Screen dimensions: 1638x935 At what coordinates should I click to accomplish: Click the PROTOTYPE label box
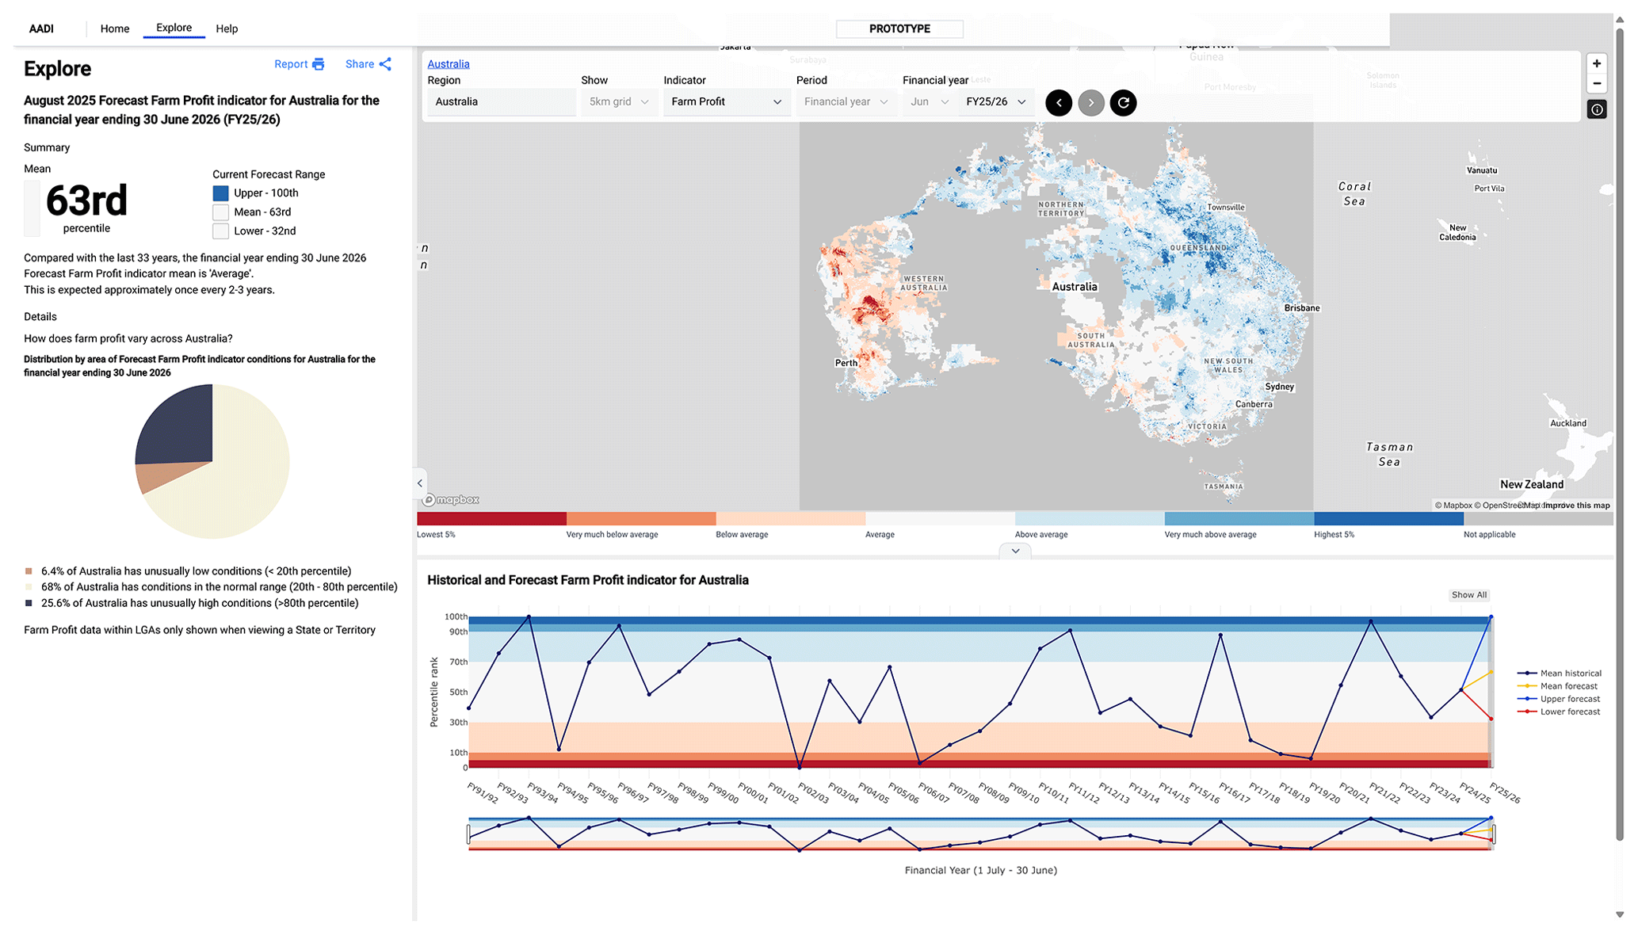[899, 29]
